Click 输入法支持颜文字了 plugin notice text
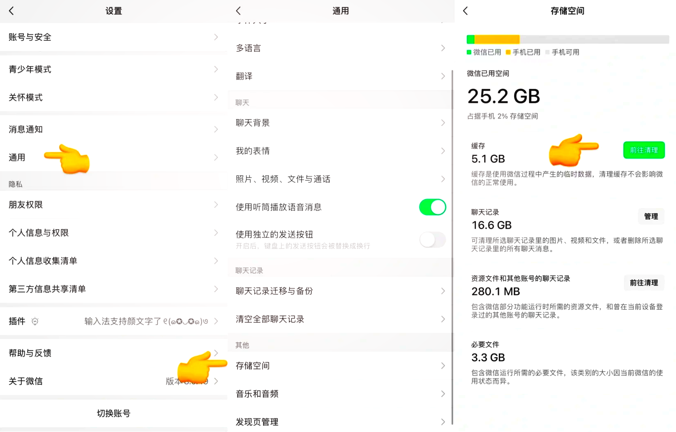The width and height of the screenshot is (676, 432). point(146,321)
